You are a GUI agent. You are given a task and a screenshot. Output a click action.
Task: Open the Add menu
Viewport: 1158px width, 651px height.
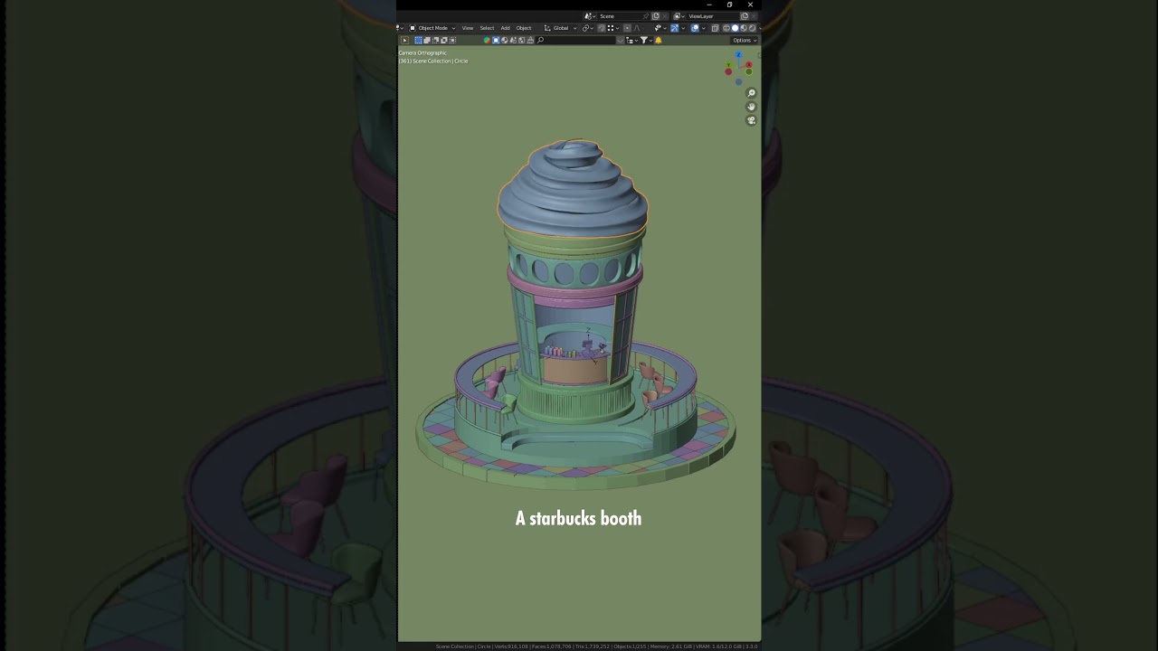click(x=506, y=28)
